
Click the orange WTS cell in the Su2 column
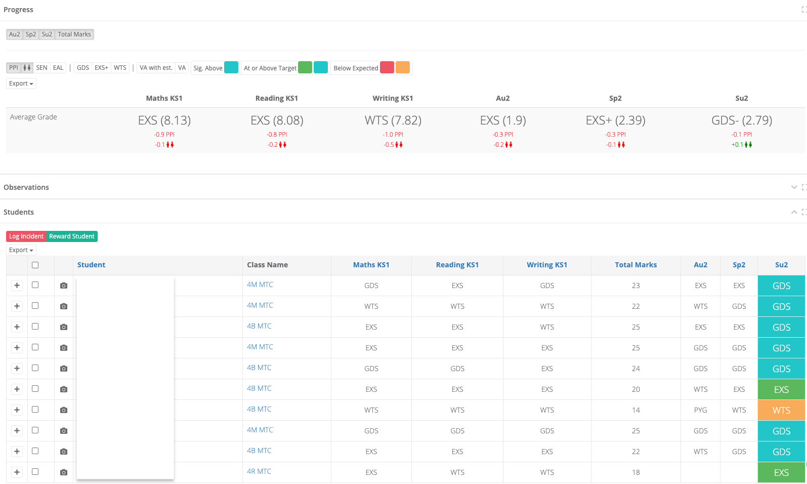[x=781, y=410]
